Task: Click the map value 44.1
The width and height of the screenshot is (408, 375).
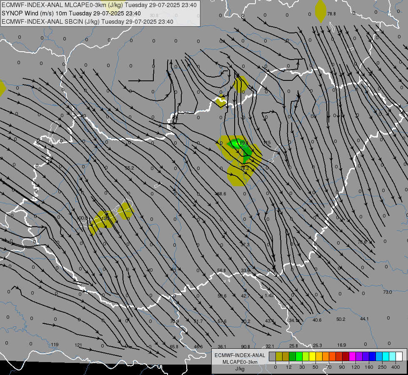Action: [x=364, y=319]
